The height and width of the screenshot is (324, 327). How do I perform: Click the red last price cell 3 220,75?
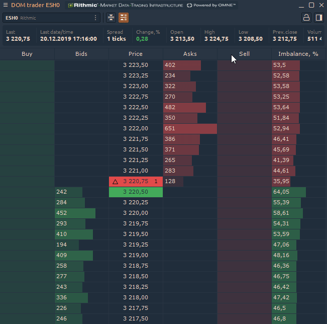[x=136, y=181]
